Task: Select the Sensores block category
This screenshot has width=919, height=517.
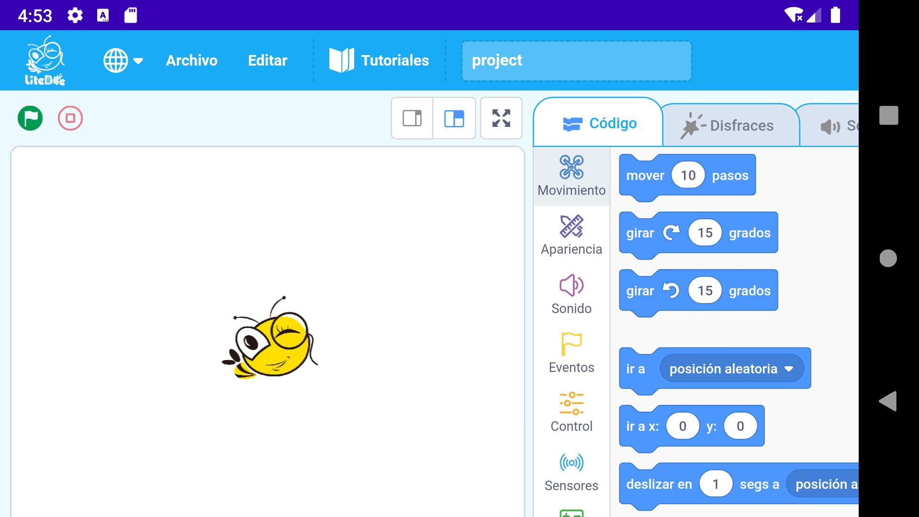Action: 572,472
